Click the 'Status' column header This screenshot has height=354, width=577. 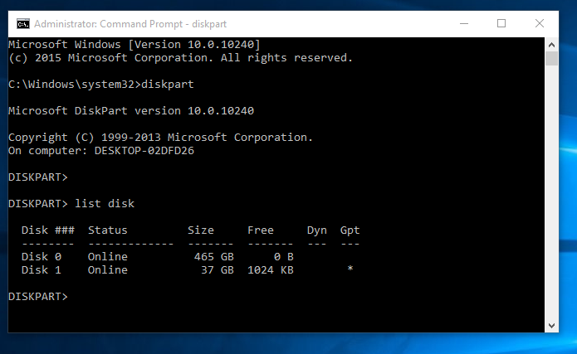point(107,230)
